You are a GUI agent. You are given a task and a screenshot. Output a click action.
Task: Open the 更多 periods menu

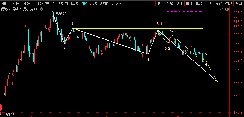tap(116, 3)
